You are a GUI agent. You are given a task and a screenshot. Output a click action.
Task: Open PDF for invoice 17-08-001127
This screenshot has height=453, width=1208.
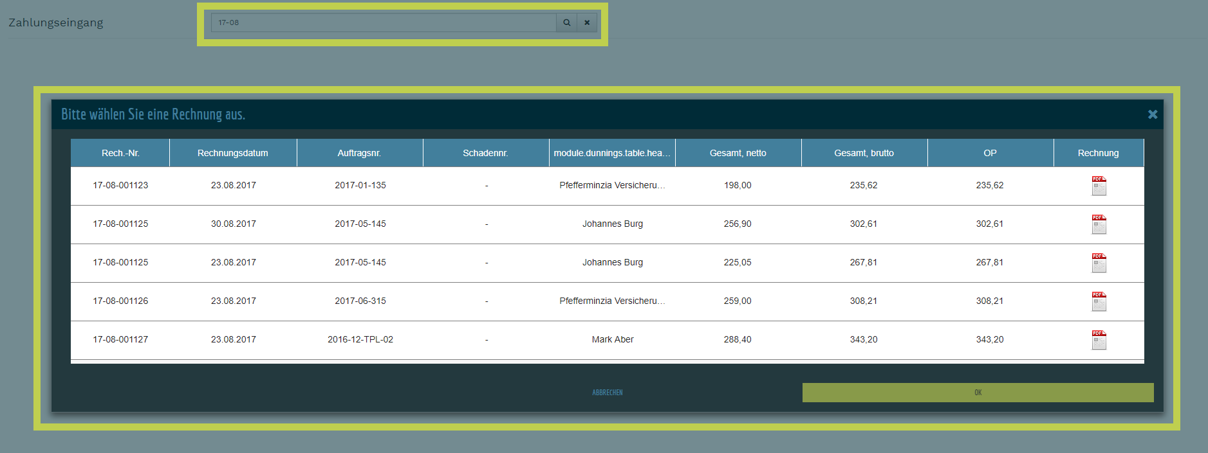(x=1099, y=340)
